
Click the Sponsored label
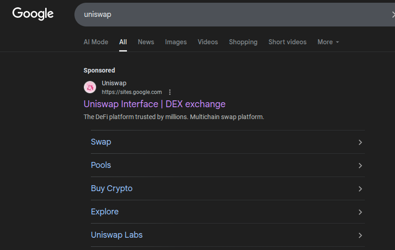tap(99, 70)
